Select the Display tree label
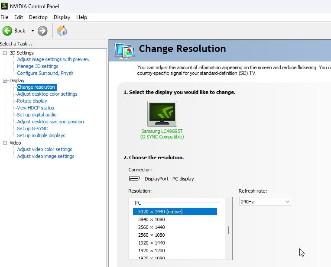This screenshot has height=267, width=331. [17, 80]
